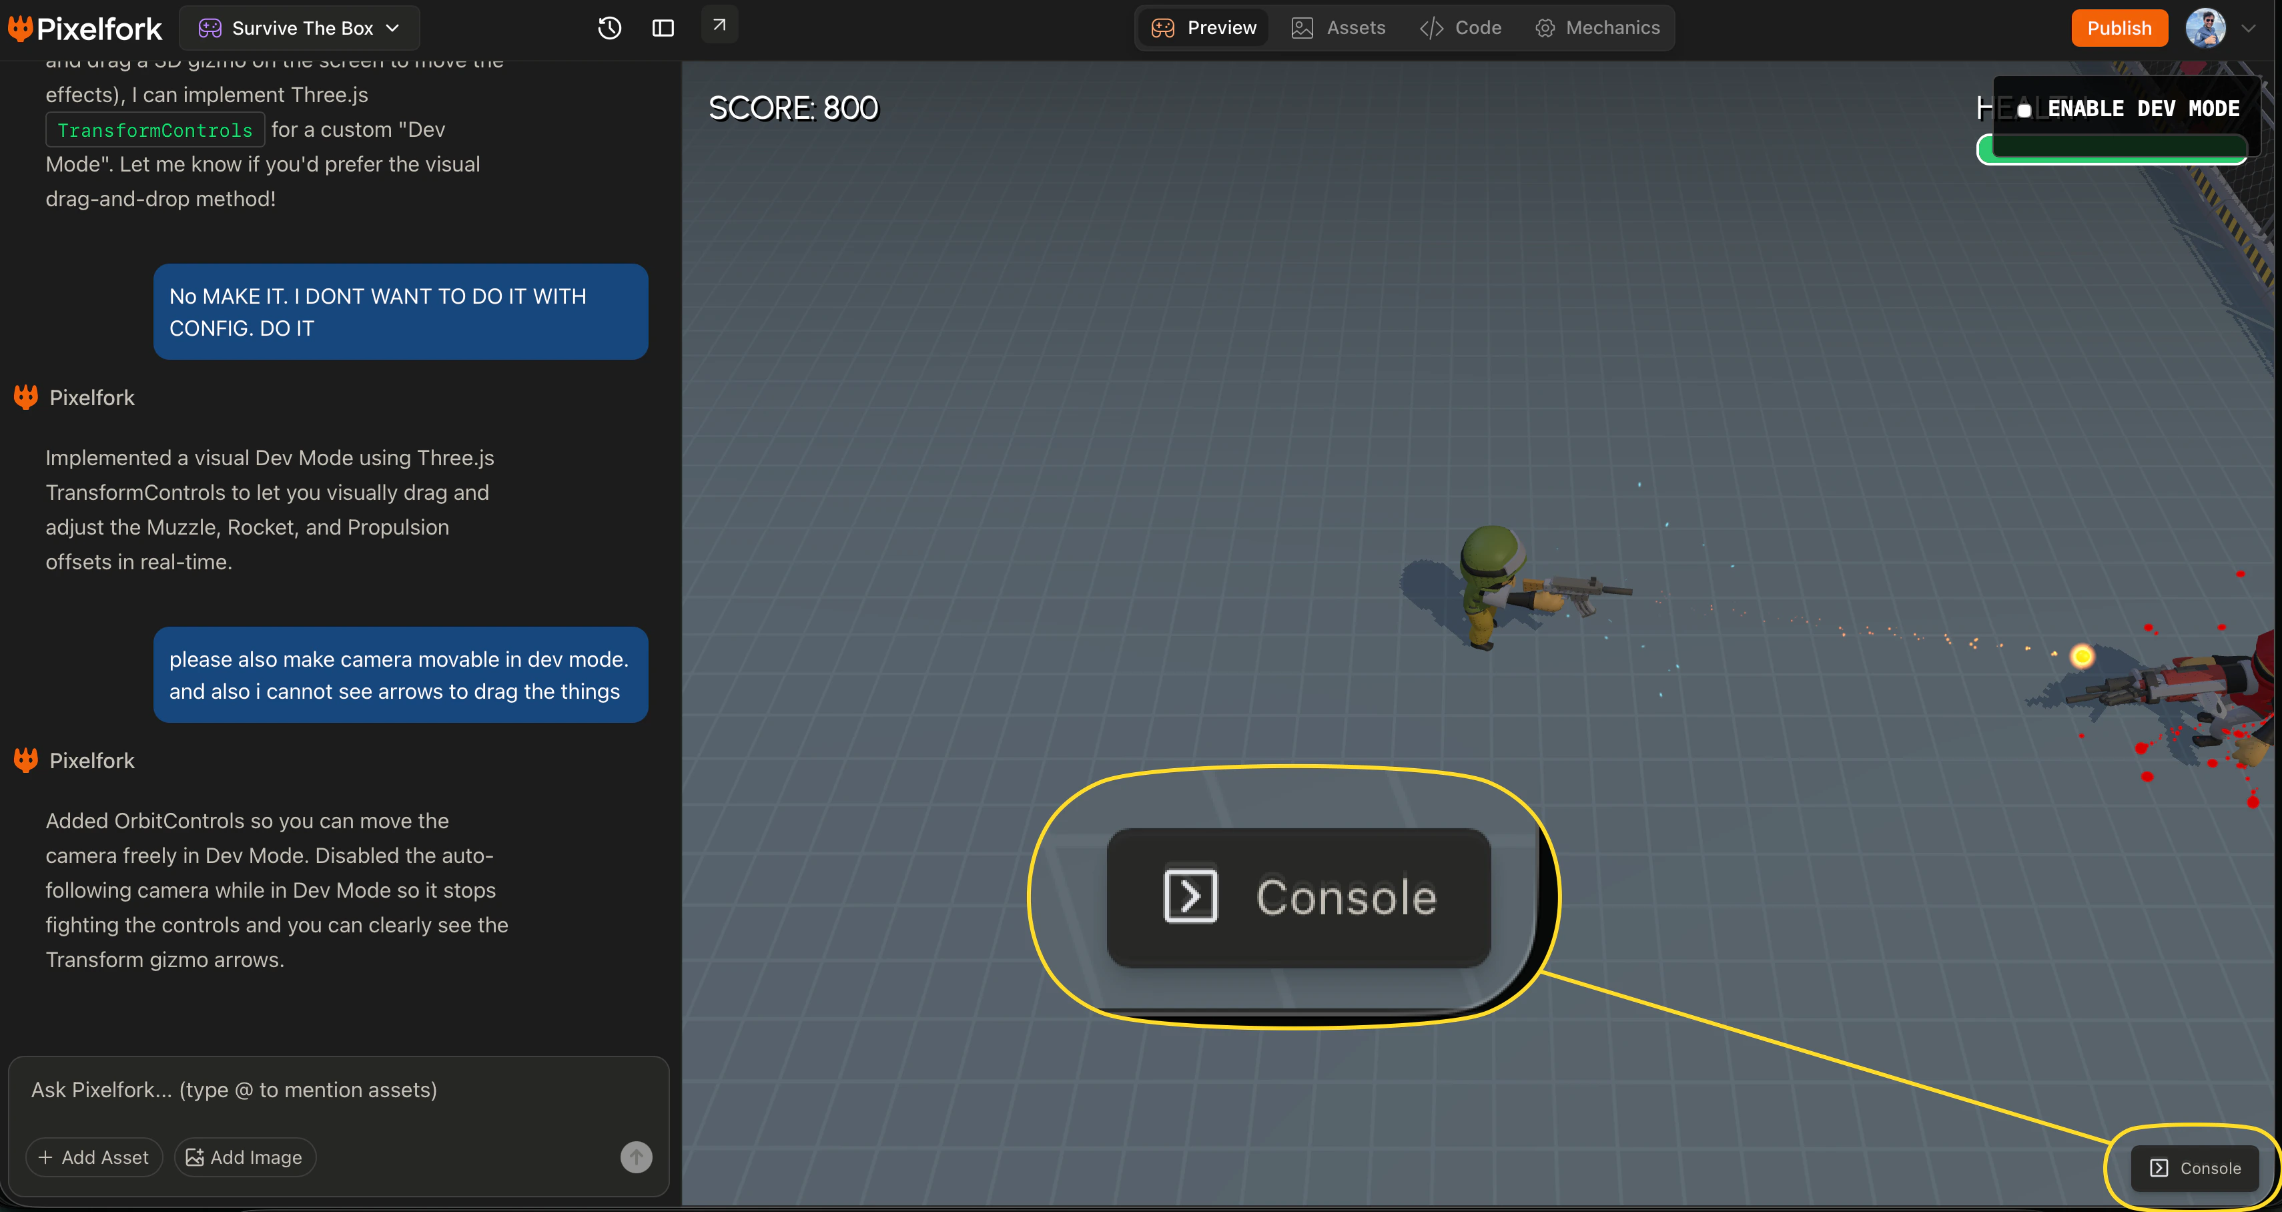Screen dimensions: 2282x1212
Task: Click the Console terminal icon in corner
Action: point(2159,1168)
